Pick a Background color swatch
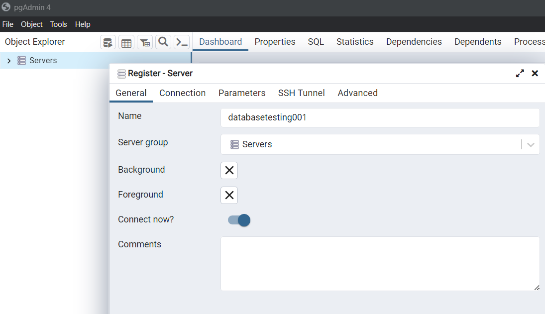 pos(229,171)
